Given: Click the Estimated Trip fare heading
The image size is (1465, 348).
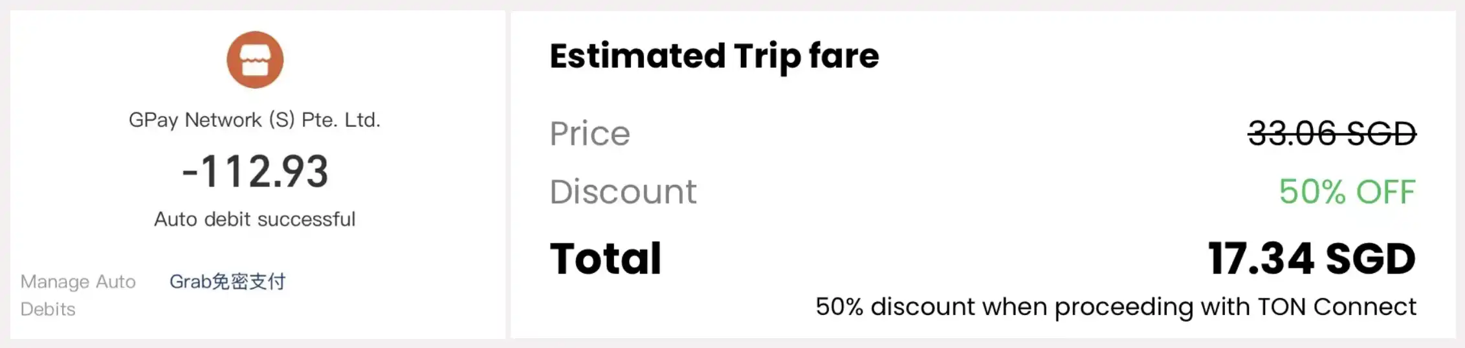Looking at the screenshot, I should click(x=714, y=56).
